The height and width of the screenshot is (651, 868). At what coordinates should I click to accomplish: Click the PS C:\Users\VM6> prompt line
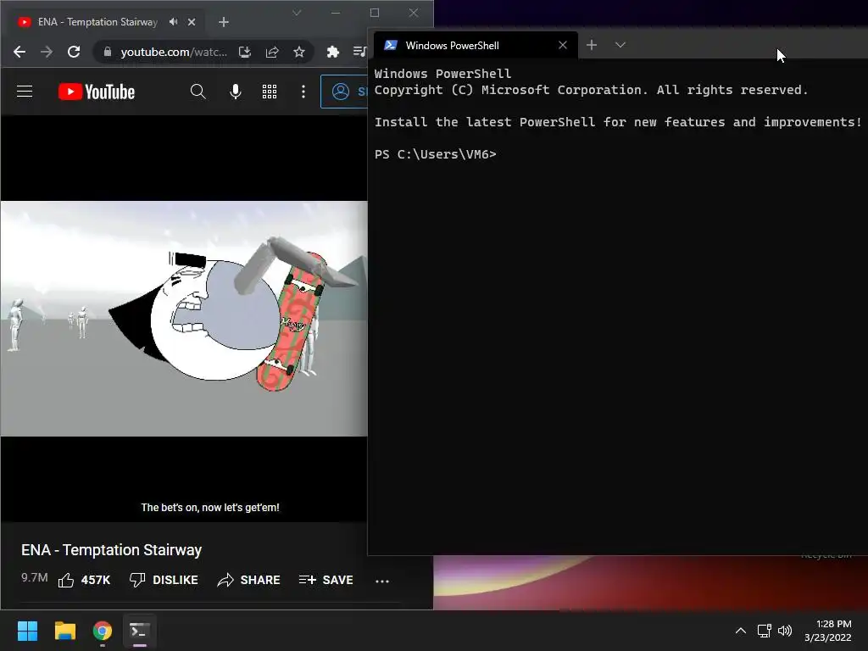point(435,154)
